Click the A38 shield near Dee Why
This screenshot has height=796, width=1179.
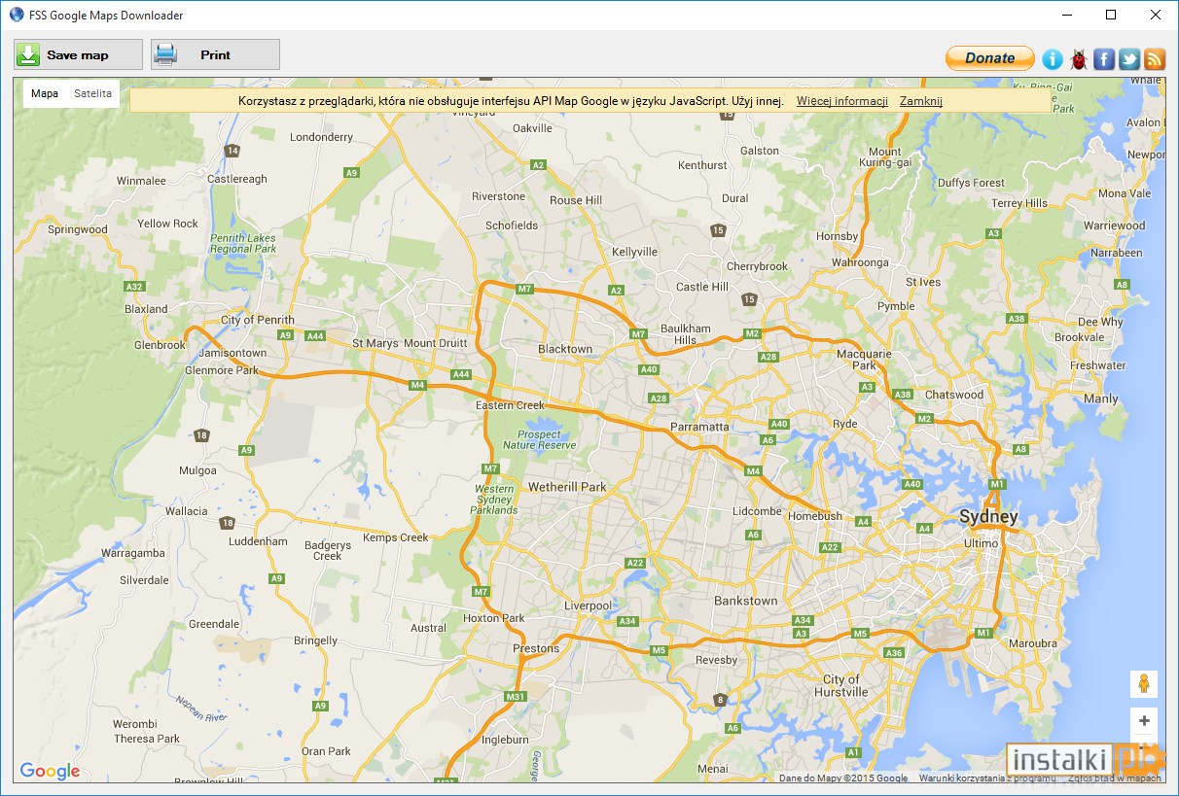[1018, 319]
